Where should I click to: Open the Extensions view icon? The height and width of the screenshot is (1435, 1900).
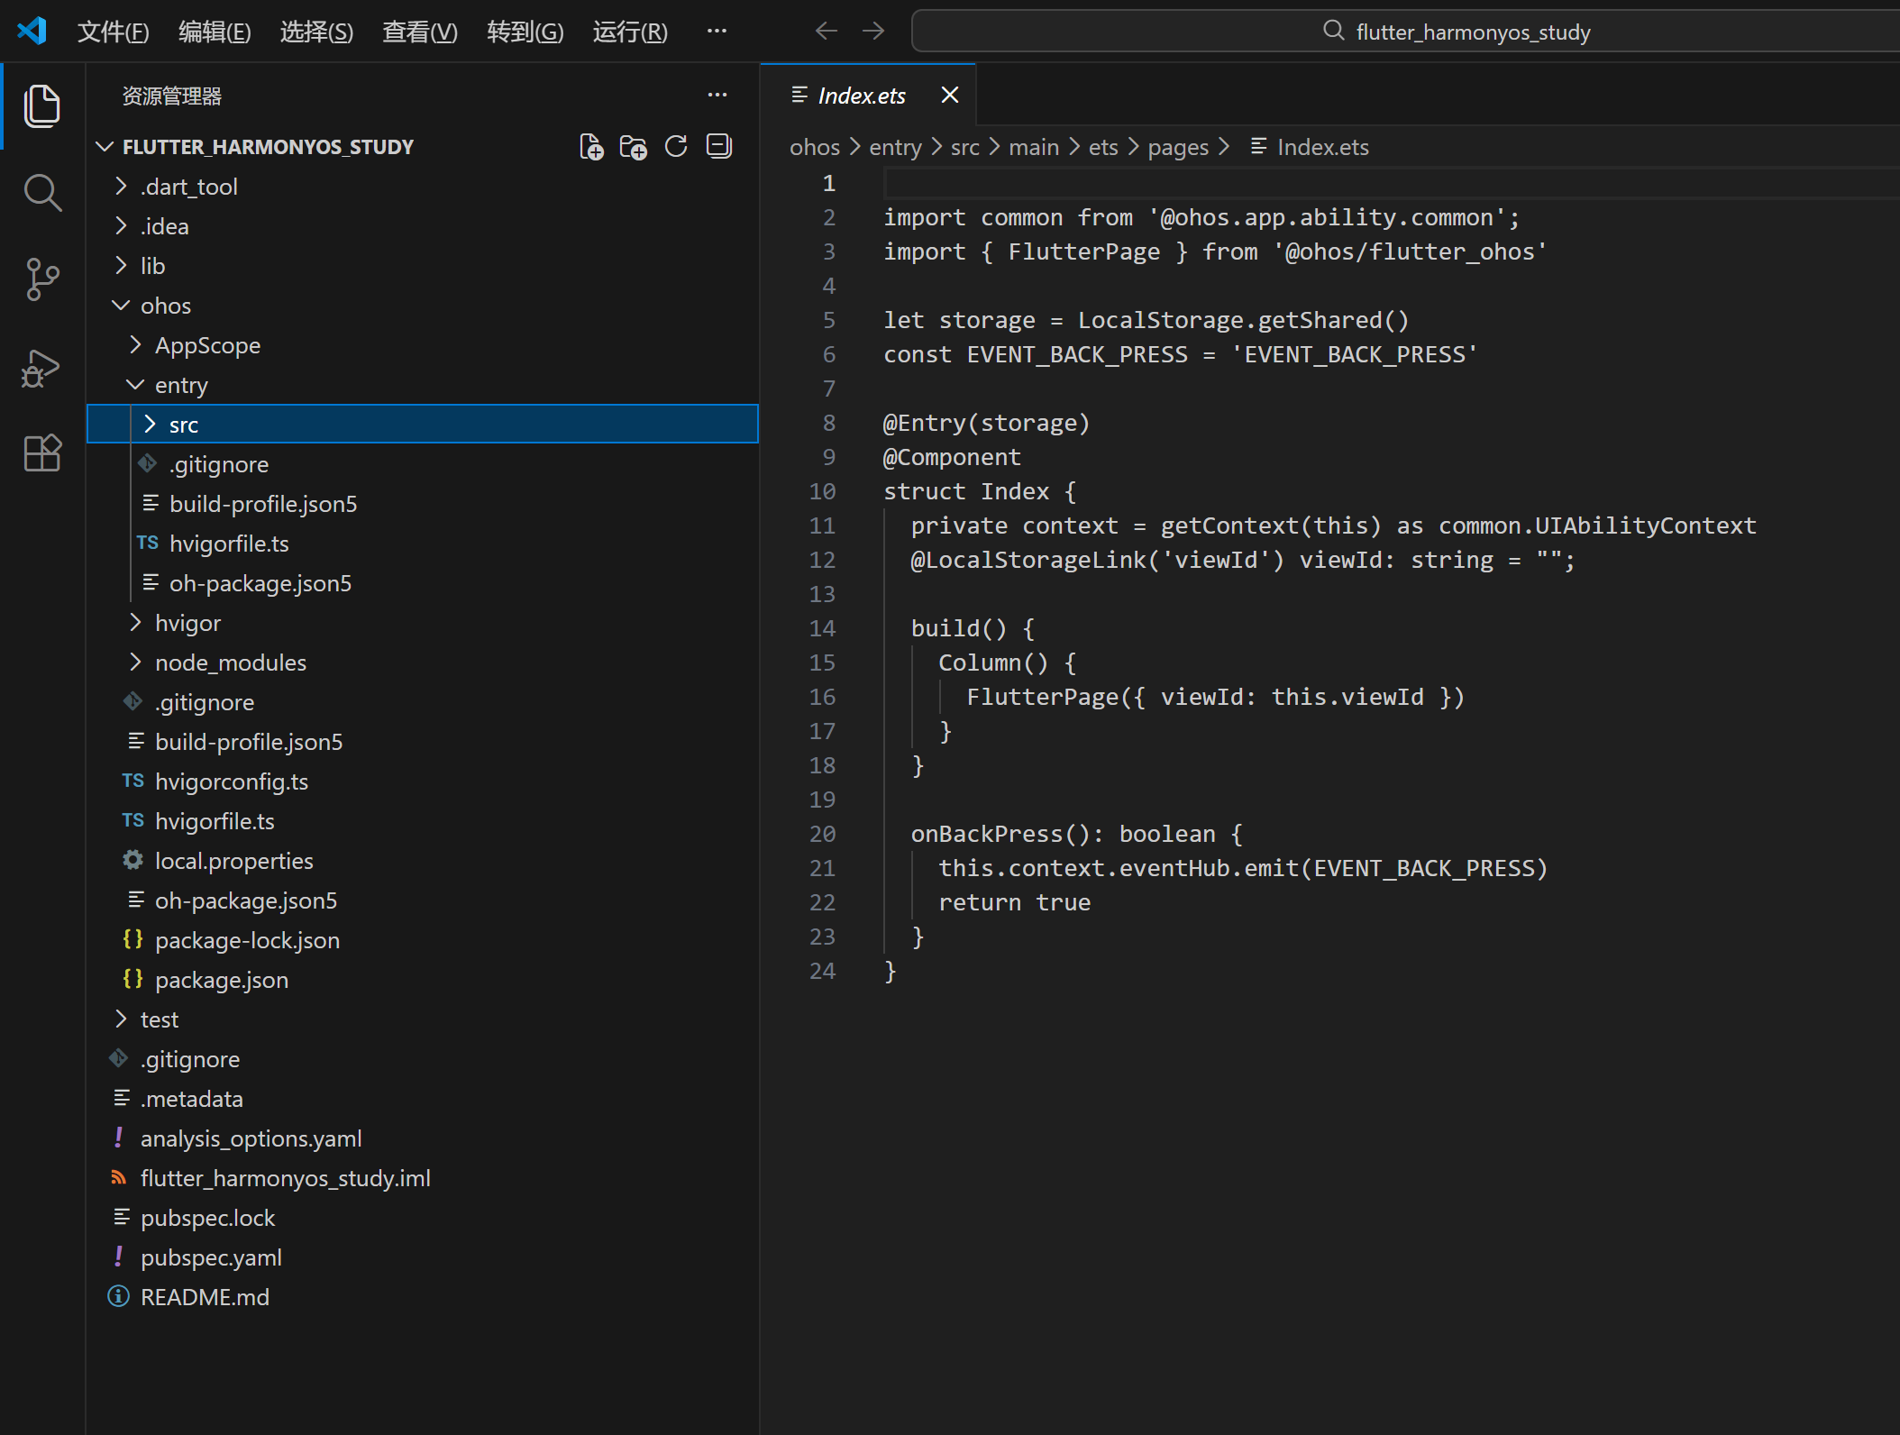pyautogui.click(x=41, y=452)
